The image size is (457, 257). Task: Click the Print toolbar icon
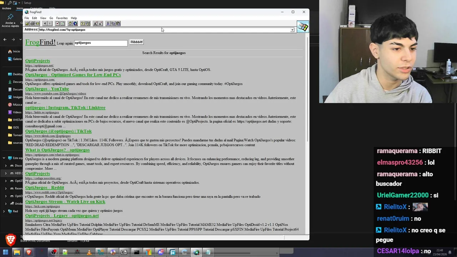[32, 24]
